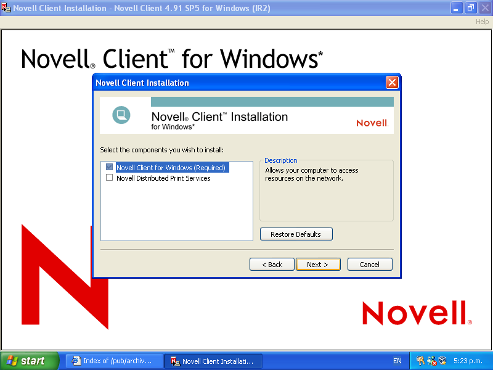Image resolution: width=493 pixels, height=370 pixels.
Task: Click Novell Client Installati... taskbar button
Action: coord(213,361)
